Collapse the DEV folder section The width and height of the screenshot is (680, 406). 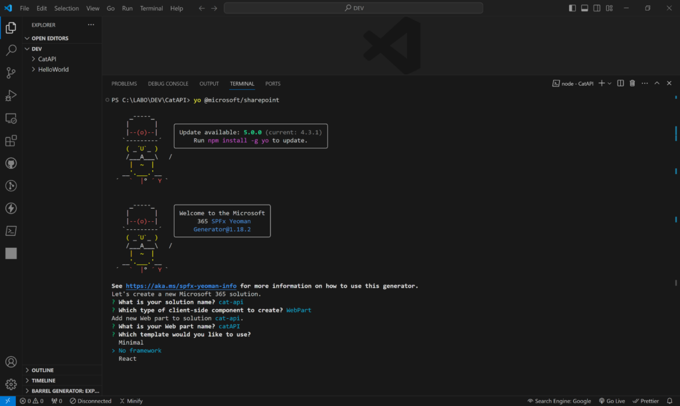pos(62,49)
